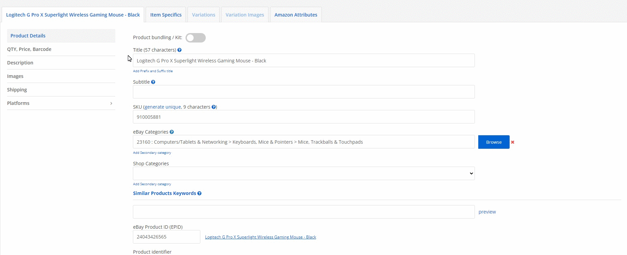Expand the Platforms sidebar section
627x255 pixels.
tap(61, 103)
